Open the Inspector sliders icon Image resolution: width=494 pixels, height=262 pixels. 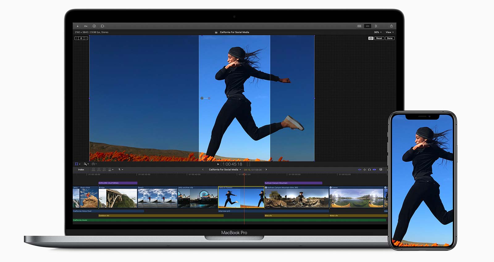(376, 26)
